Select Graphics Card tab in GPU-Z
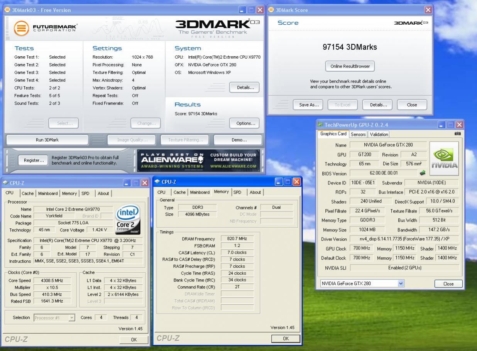The image size is (477, 351). pos(333,134)
